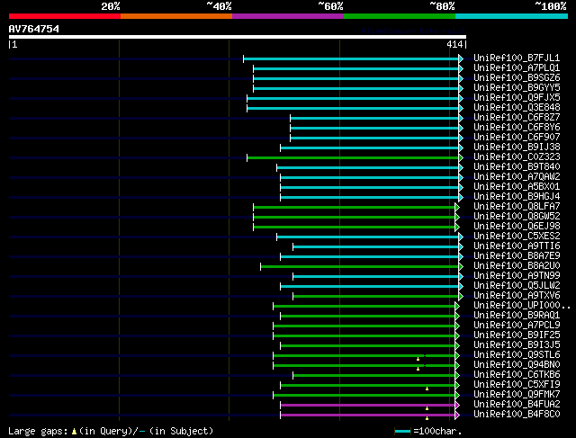The width and height of the screenshot is (576, 438).
Task: Click the cyan alignment bar for A9TTI6
Action: [x=376, y=247]
